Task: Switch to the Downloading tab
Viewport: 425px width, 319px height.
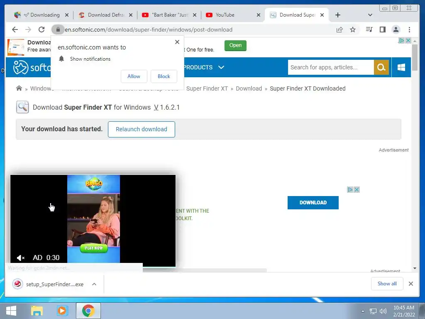Action: click(42, 15)
